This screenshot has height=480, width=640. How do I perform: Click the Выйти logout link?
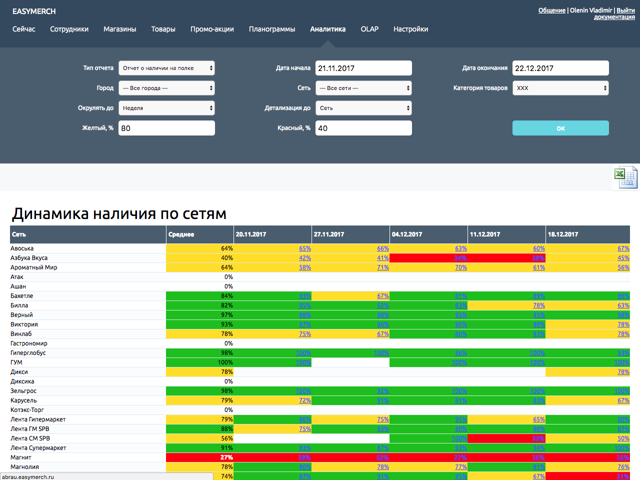click(625, 10)
